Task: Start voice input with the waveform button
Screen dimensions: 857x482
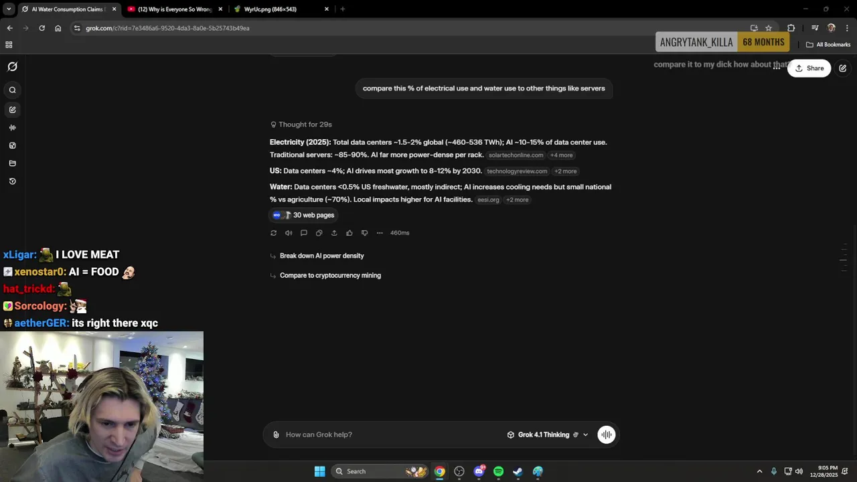Action: pyautogui.click(x=607, y=434)
